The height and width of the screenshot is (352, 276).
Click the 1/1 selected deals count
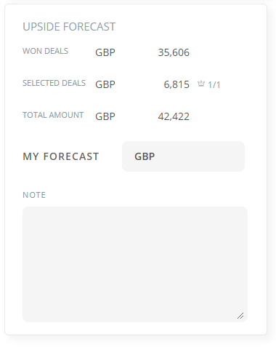pyautogui.click(x=214, y=85)
